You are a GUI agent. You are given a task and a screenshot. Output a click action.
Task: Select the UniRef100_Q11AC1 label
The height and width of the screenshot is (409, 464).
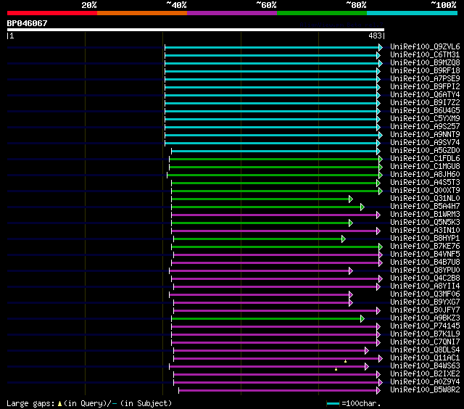(425, 358)
